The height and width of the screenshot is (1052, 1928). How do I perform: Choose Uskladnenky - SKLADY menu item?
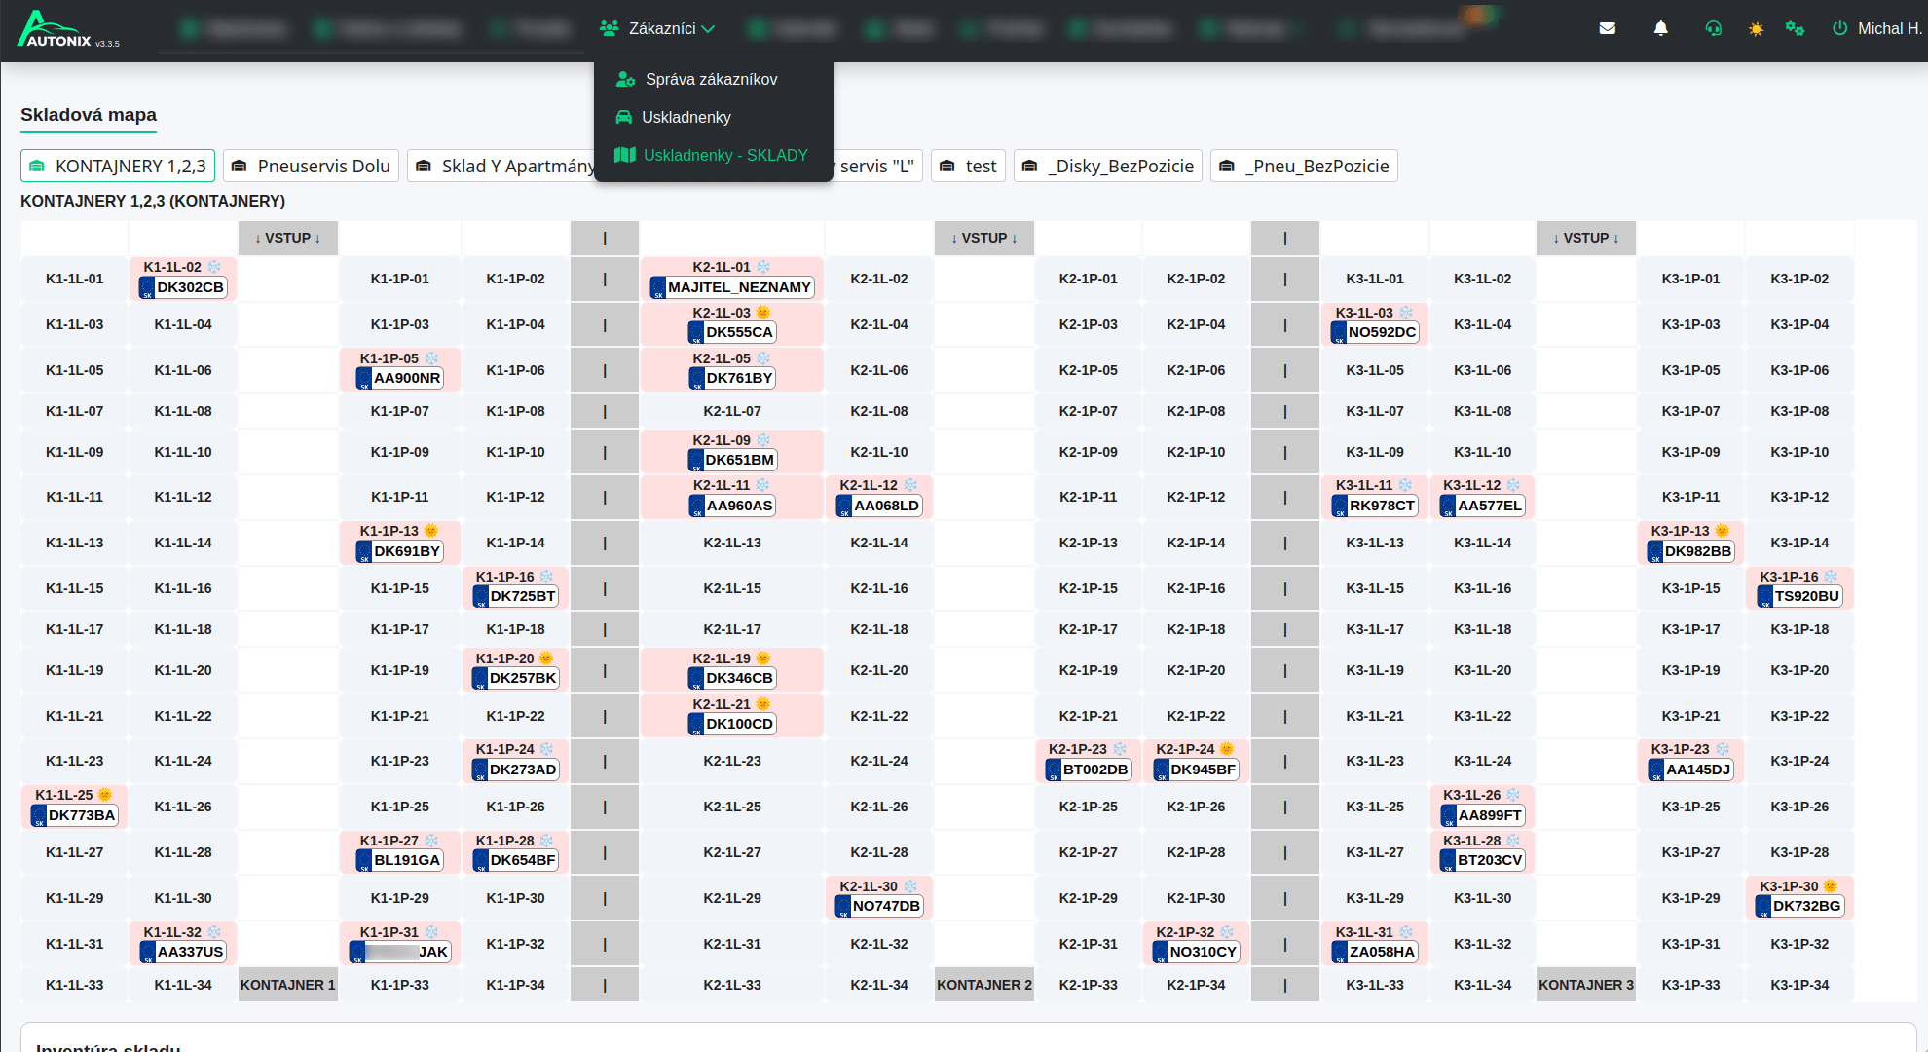(724, 155)
